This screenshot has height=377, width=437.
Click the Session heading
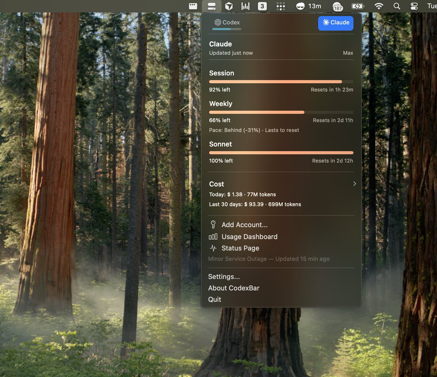coord(221,73)
